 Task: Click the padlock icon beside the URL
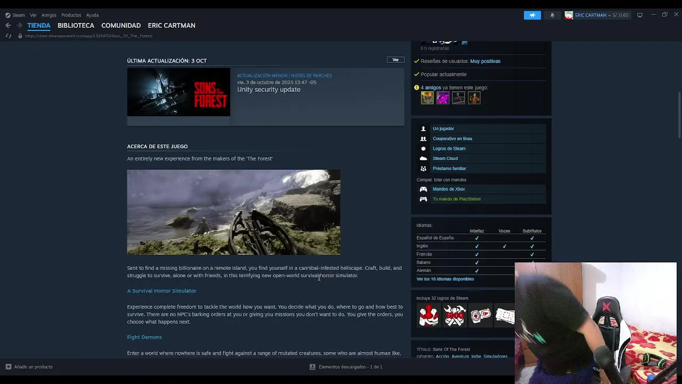point(20,36)
